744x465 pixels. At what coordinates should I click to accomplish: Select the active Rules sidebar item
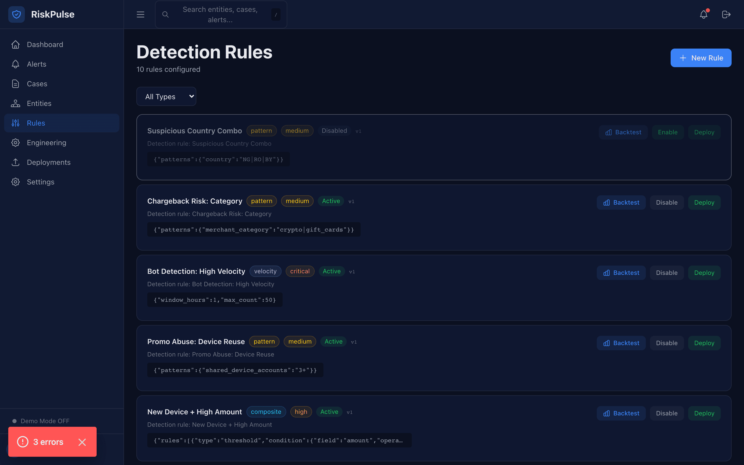[62, 123]
